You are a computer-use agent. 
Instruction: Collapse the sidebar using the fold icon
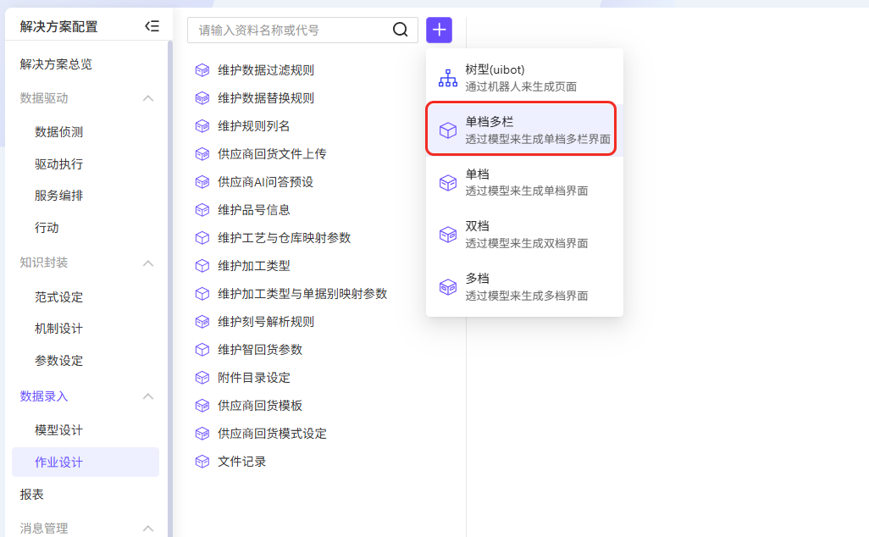(x=152, y=26)
